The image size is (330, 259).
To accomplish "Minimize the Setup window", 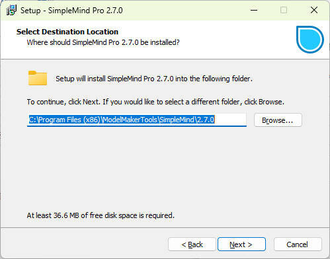I will tap(254, 10).
